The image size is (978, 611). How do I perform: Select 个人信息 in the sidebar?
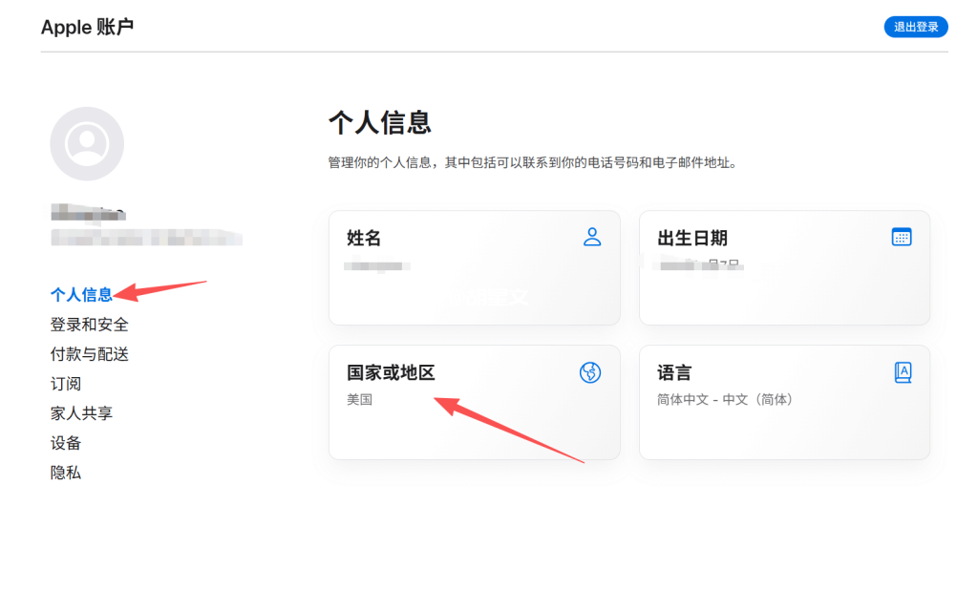tap(81, 295)
